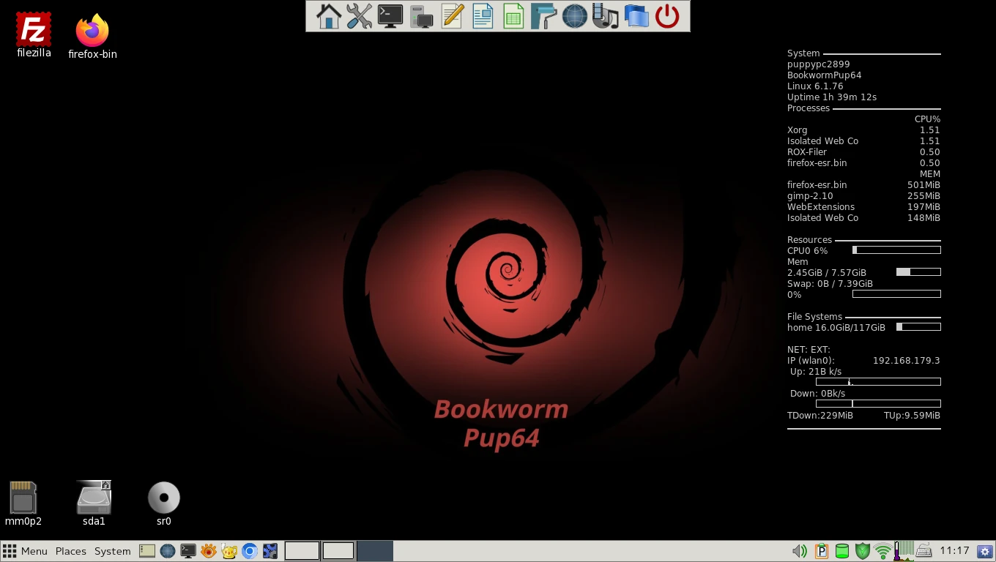Open the Places menu
This screenshot has width=996, height=562.
(71, 551)
